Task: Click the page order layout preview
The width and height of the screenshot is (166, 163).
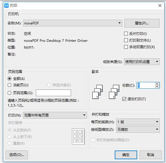Action: pos(78,136)
